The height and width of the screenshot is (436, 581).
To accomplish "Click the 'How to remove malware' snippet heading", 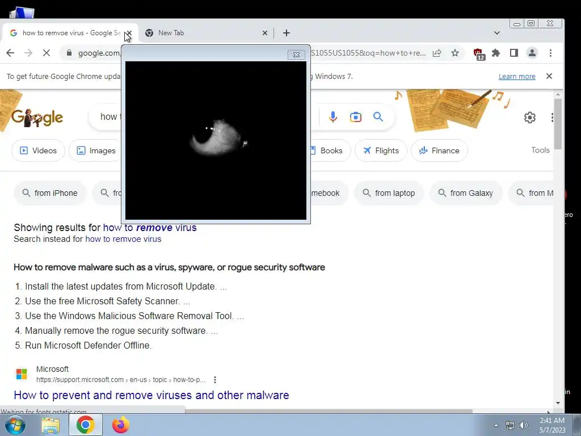I will pos(169,267).
